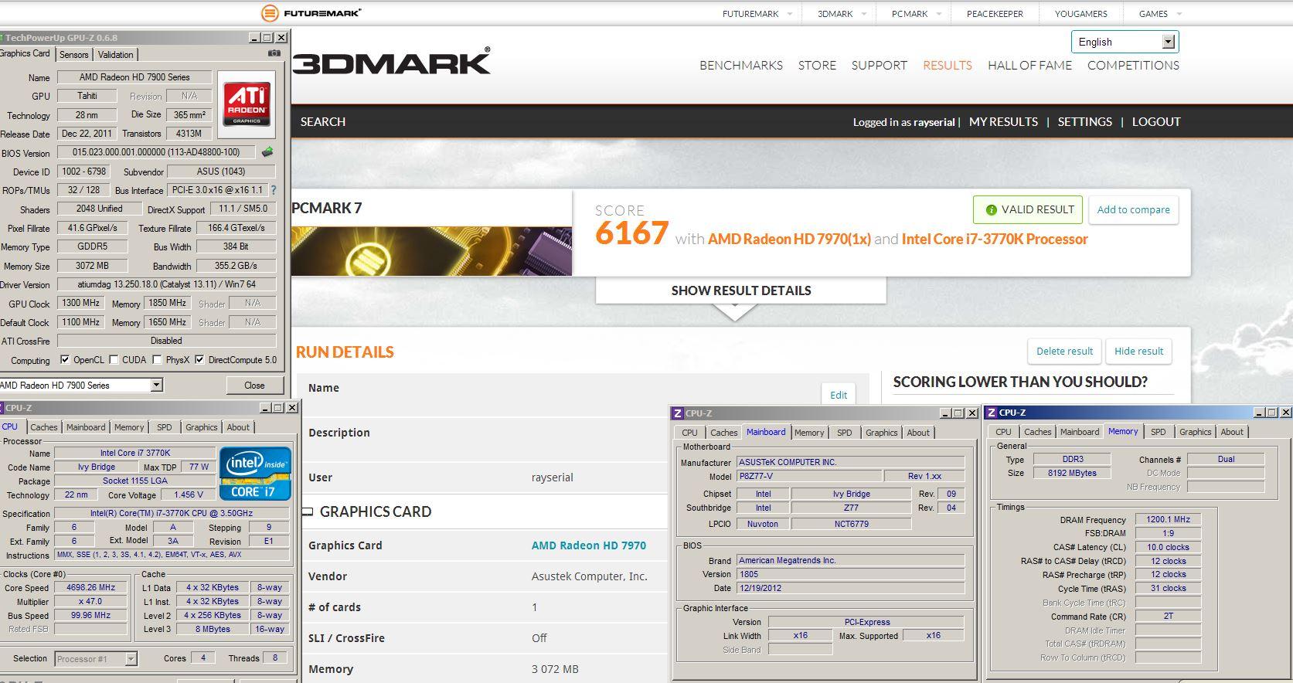Click the collapse icon beside GRAPHICS CARD heading

(307, 511)
